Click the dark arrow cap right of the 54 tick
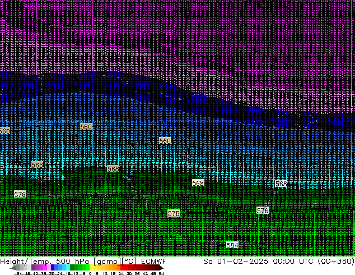The image size is (355, 275). click(x=161, y=268)
